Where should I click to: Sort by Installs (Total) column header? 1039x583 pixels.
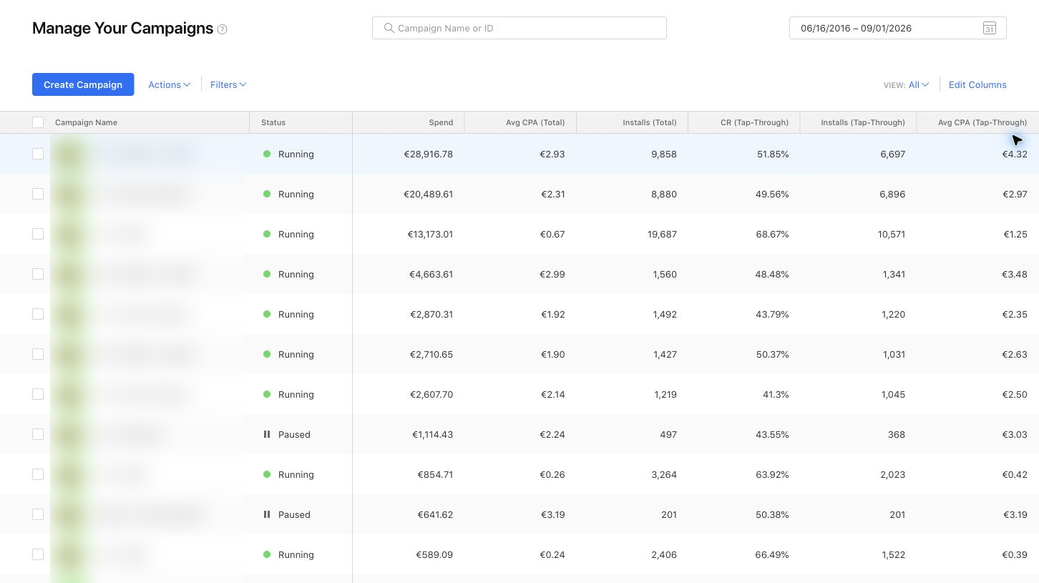pos(650,122)
